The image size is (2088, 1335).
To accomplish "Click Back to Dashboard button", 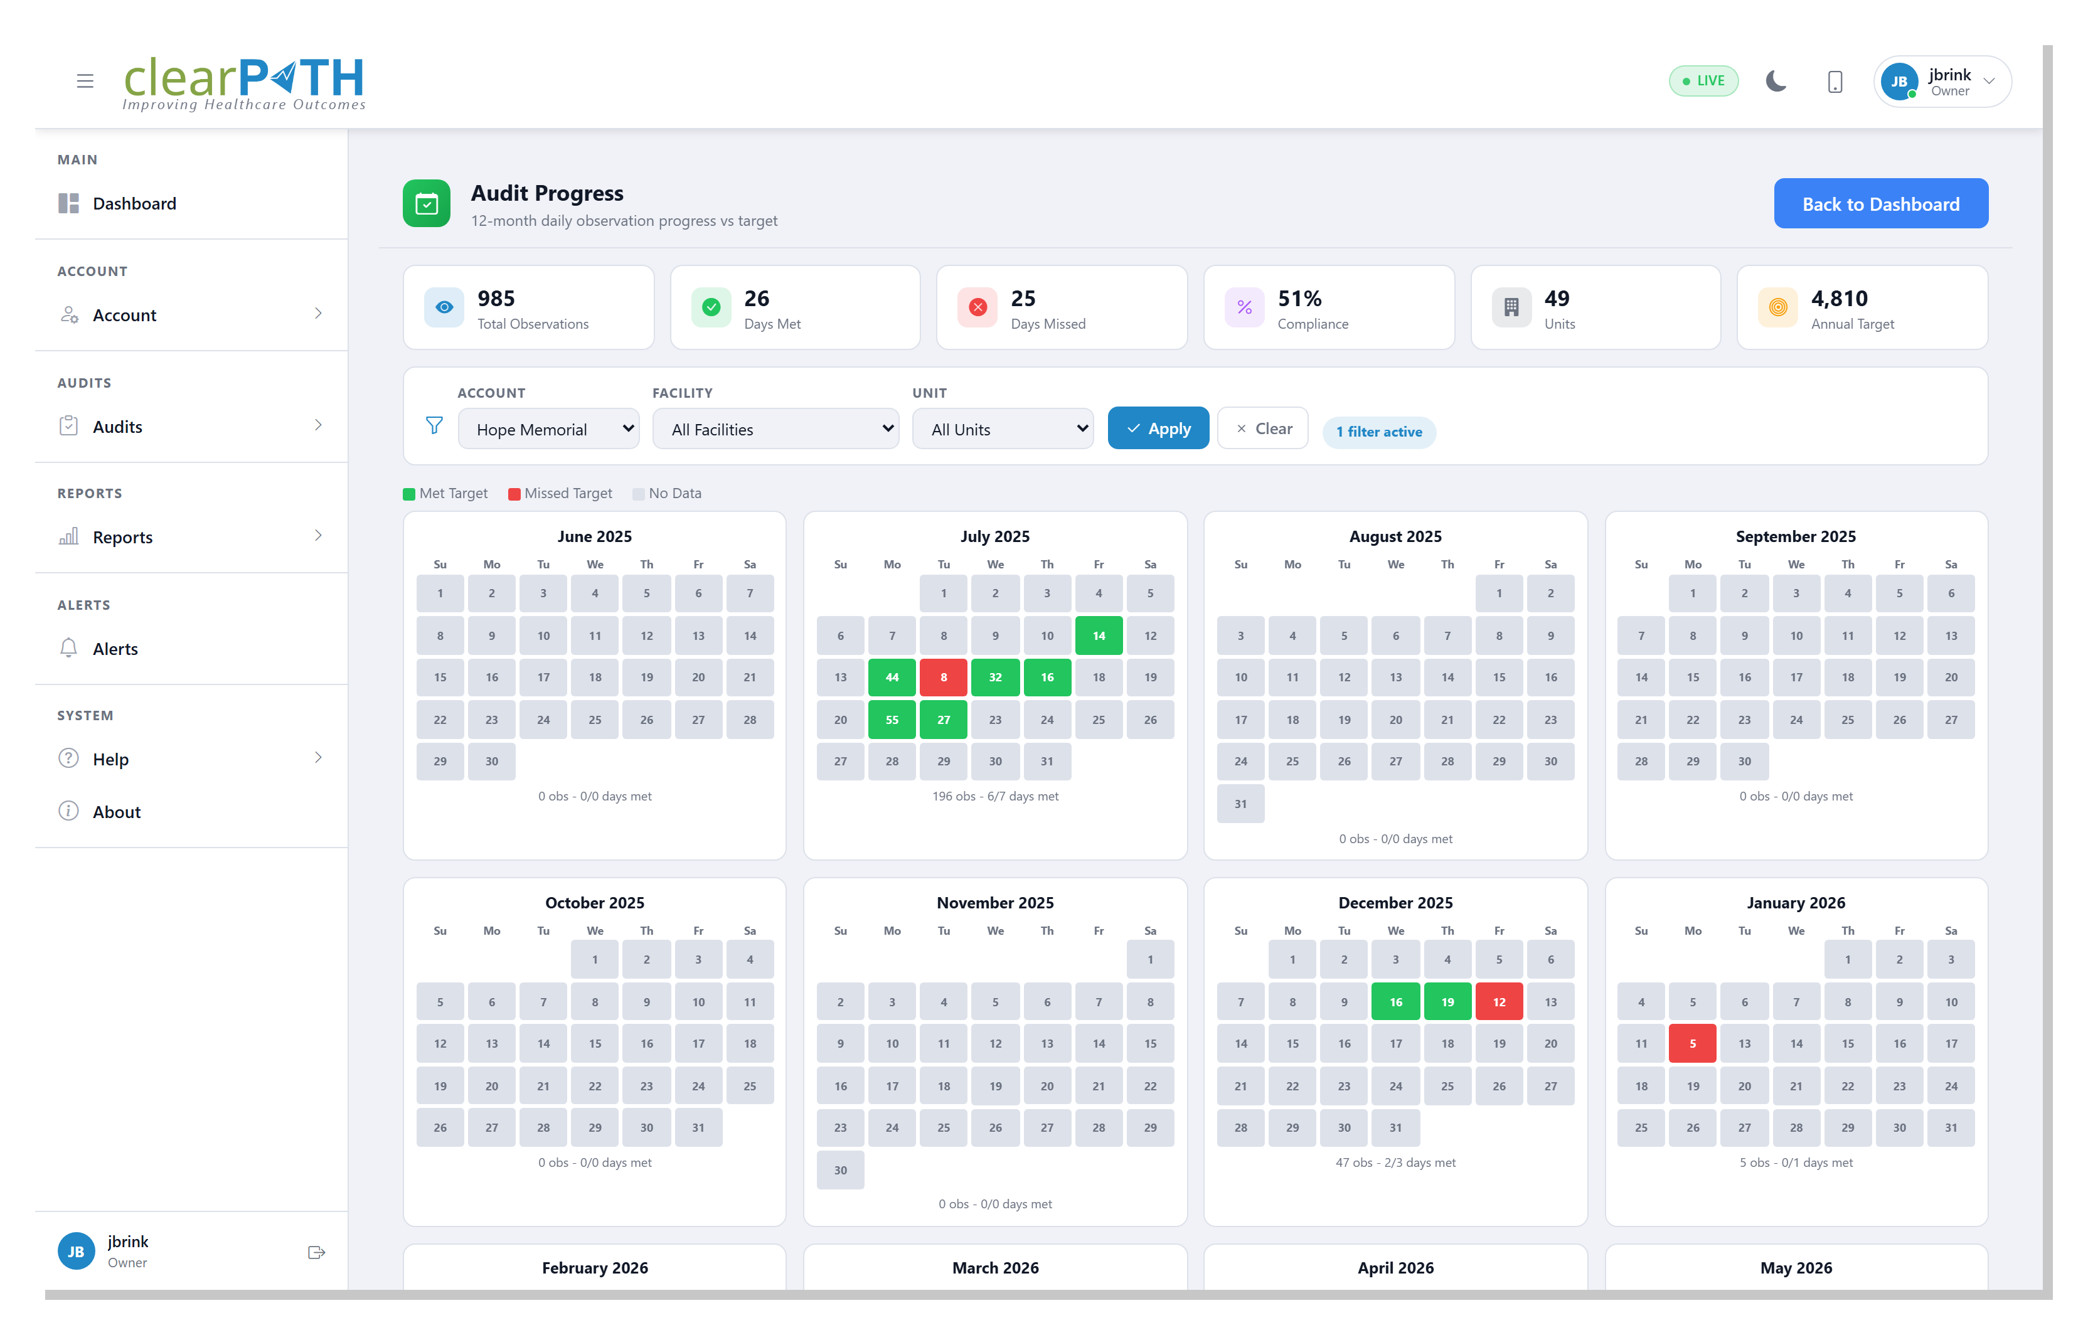I will point(1880,204).
